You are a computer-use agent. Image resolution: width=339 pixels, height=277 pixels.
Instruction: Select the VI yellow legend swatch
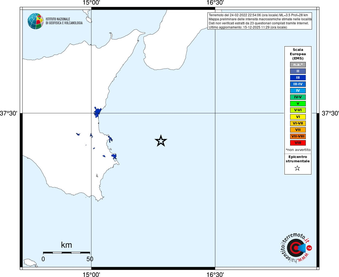coord(298,117)
